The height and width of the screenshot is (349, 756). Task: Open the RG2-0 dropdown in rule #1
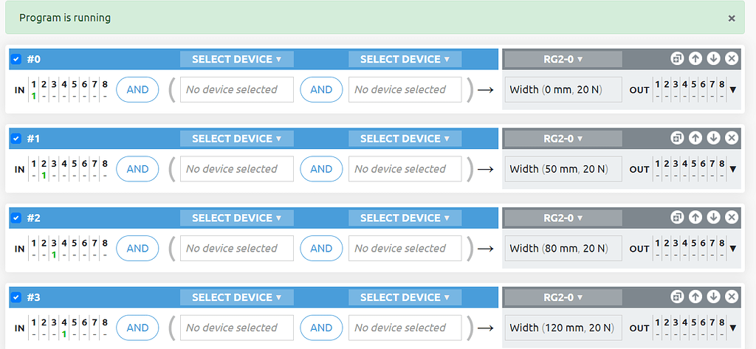[563, 138]
